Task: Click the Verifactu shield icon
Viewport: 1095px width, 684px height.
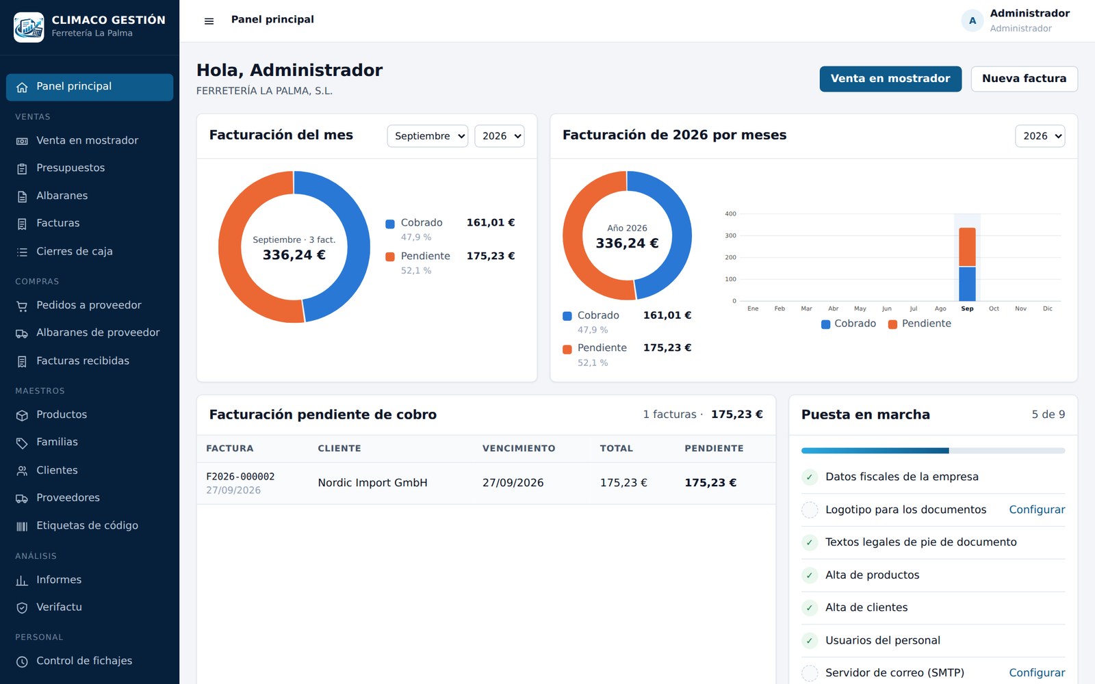Action: [22, 607]
